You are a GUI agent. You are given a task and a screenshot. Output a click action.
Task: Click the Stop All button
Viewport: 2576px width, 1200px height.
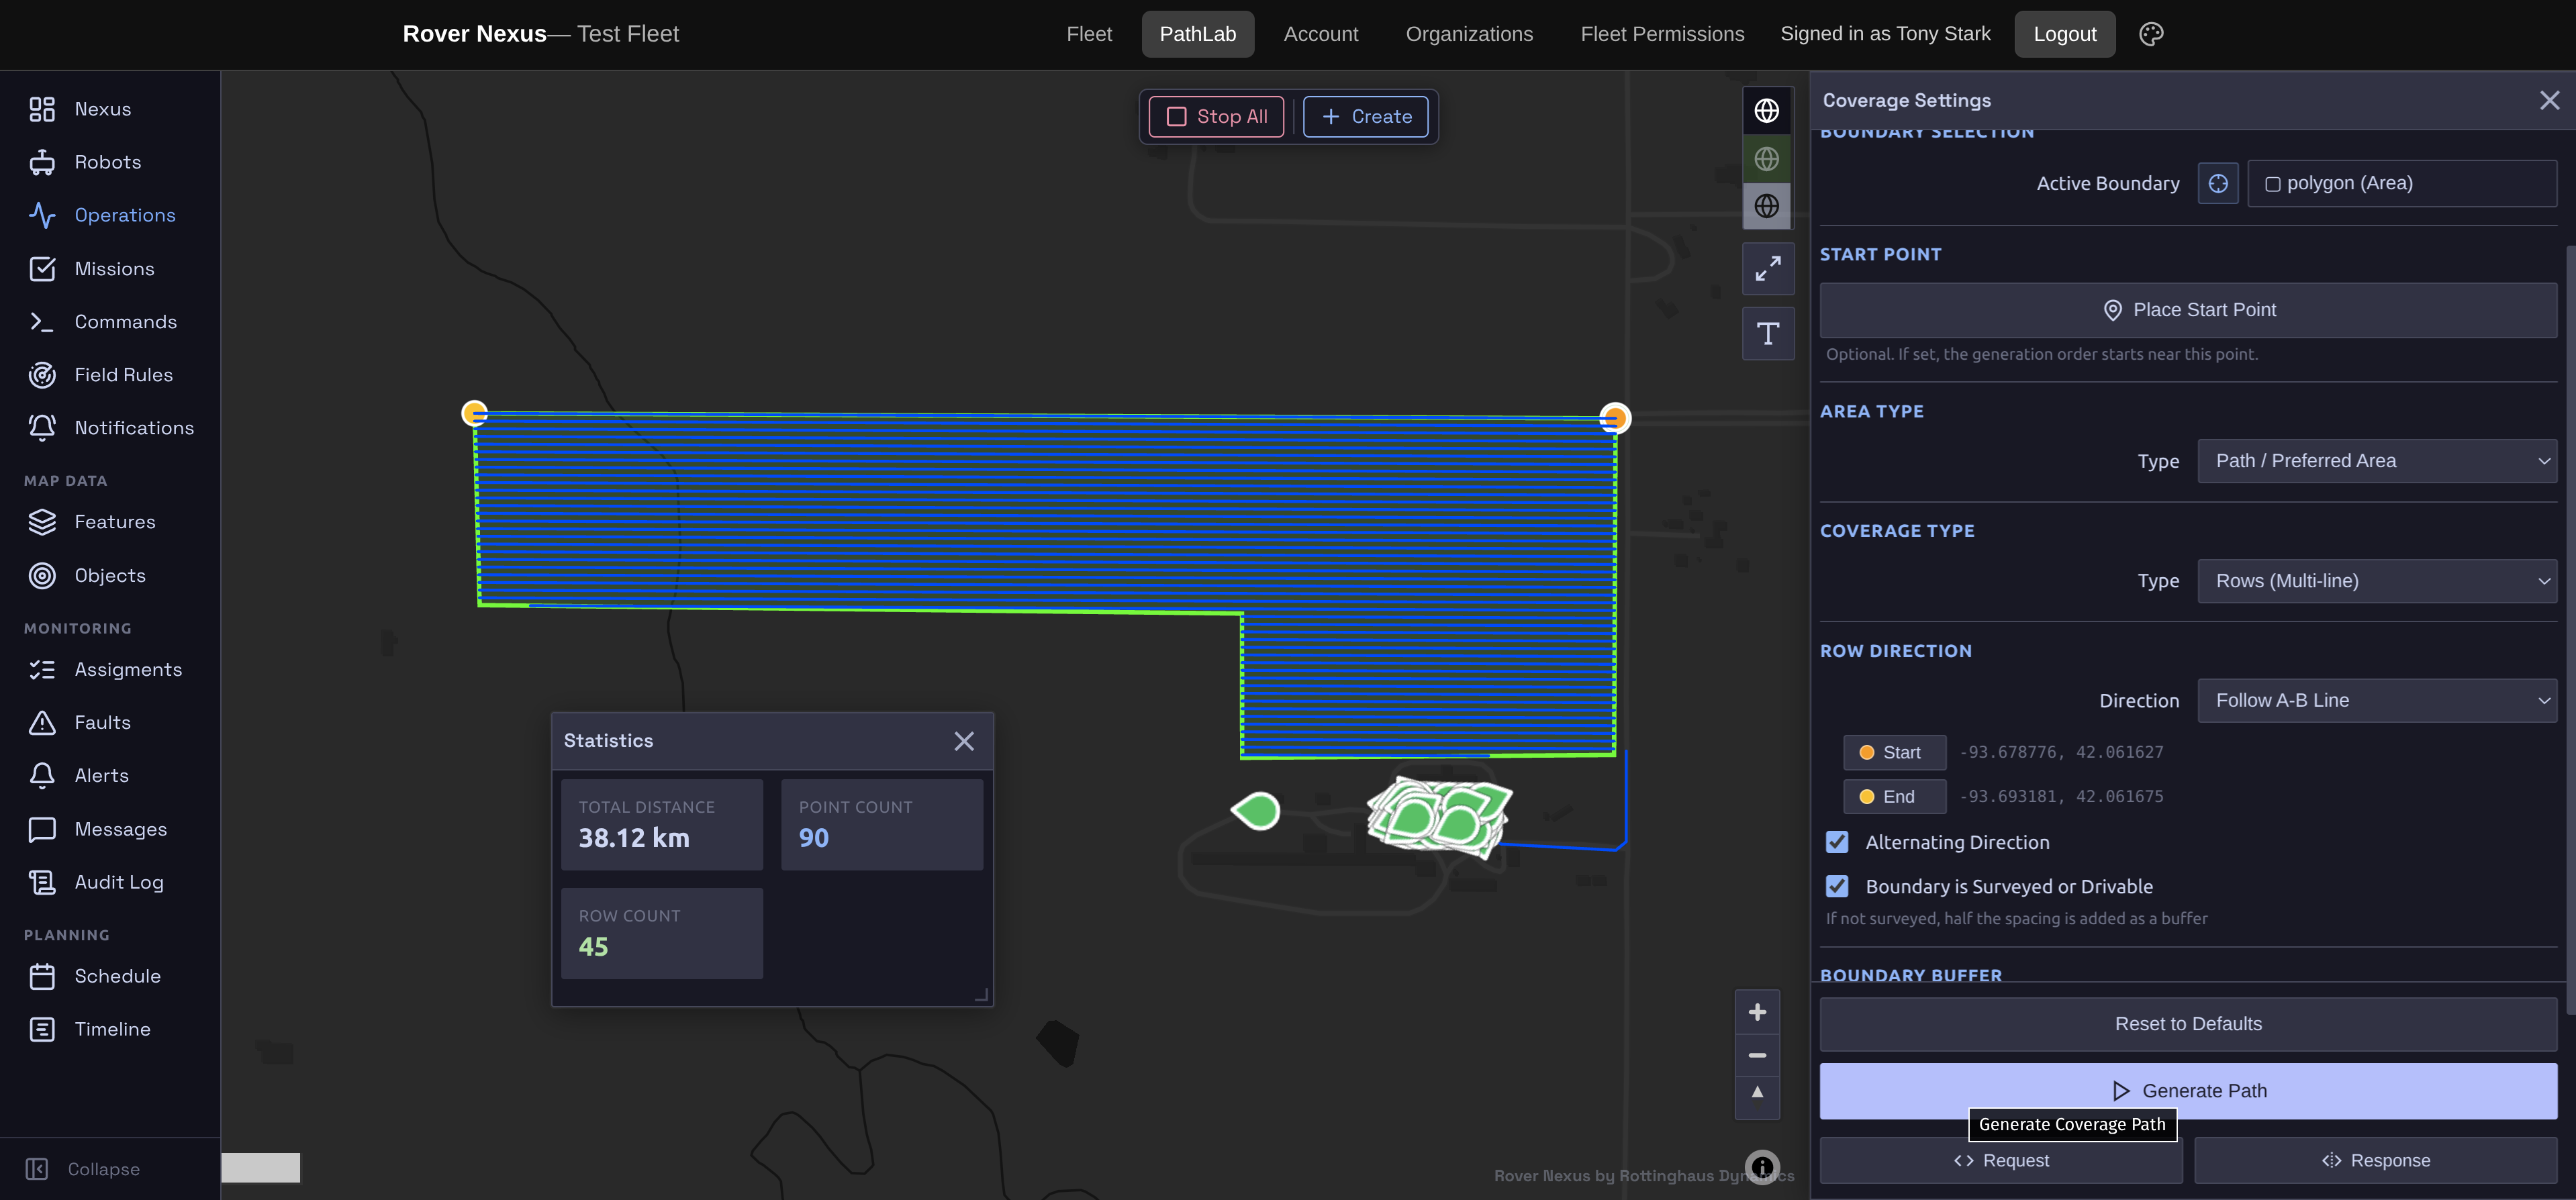click(x=1217, y=117)
